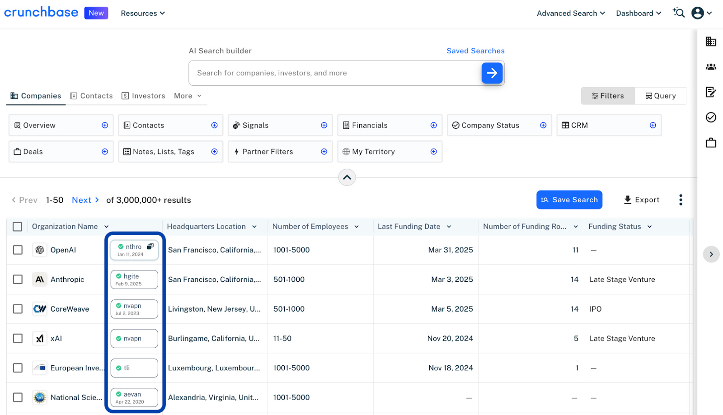Click the Anthropic company logo
The image size is (723, 415).
point(40,280)
